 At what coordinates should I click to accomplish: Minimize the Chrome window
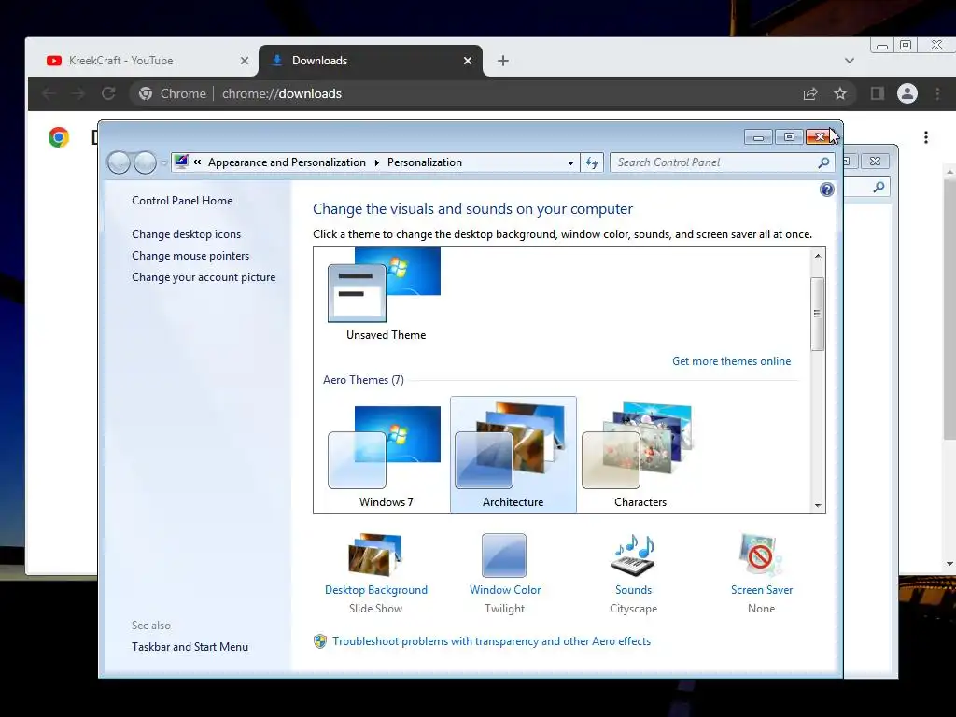882,46
